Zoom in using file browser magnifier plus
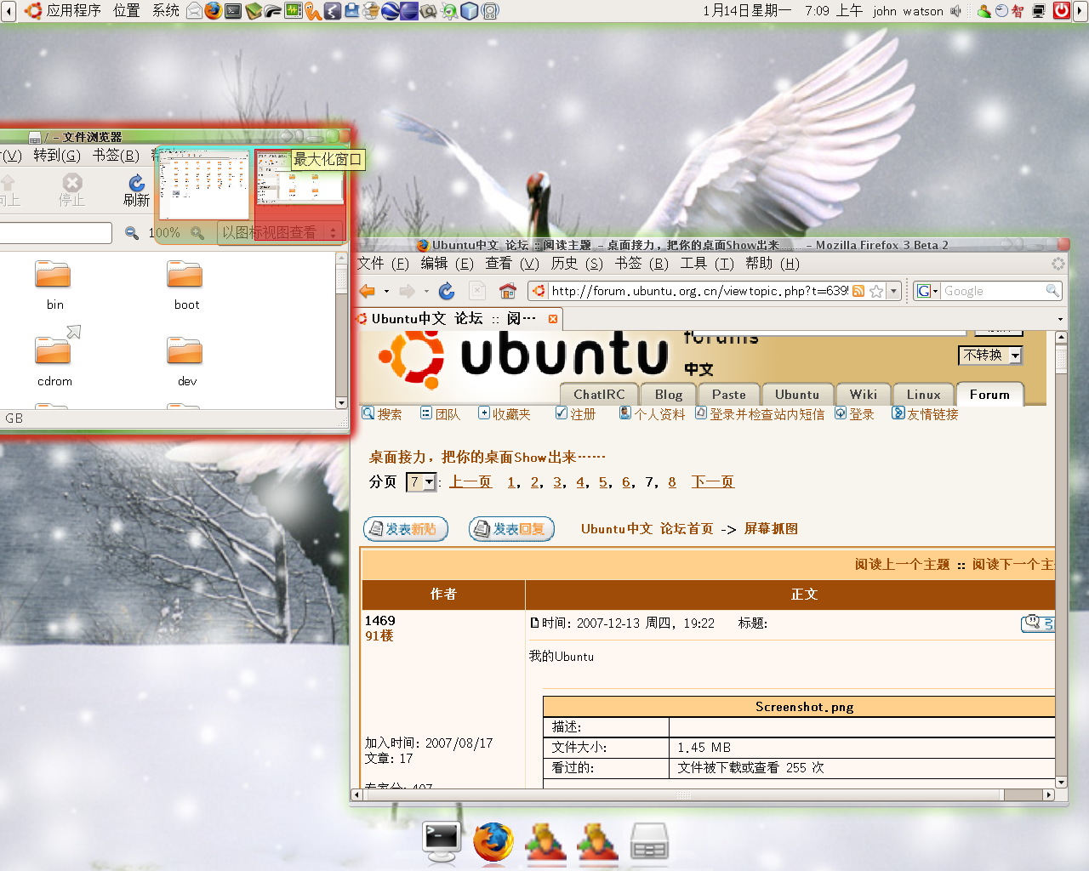The width and height of the screenshot is (1089, 871). tap(197, 232)
